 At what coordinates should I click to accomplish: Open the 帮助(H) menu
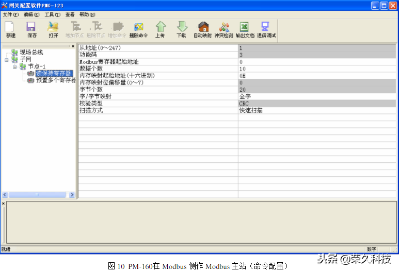pyautogui.click(x=87, y=14)
